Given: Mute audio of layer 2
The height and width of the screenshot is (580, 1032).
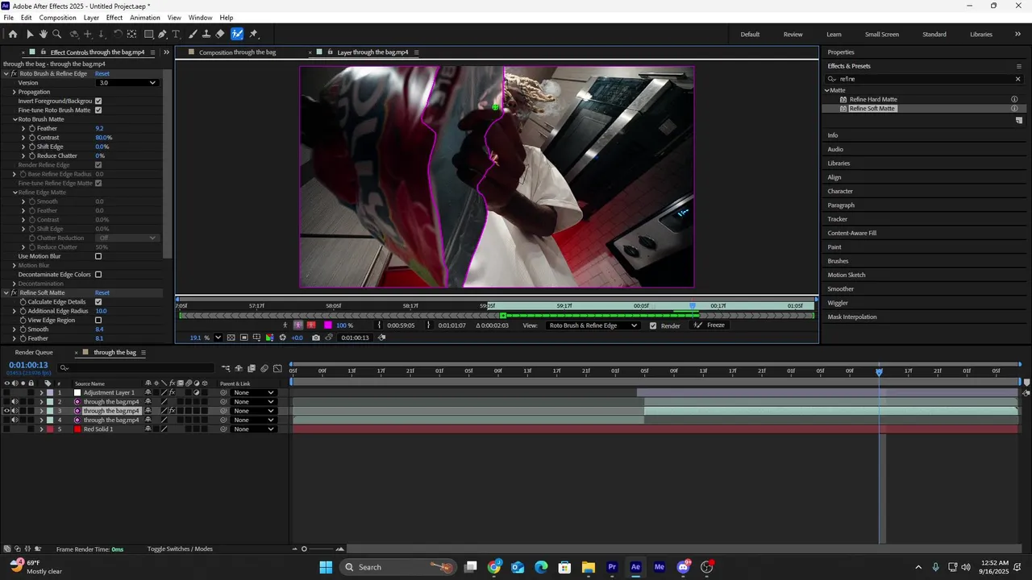Looking at the screenshot, I should (15, 402).
